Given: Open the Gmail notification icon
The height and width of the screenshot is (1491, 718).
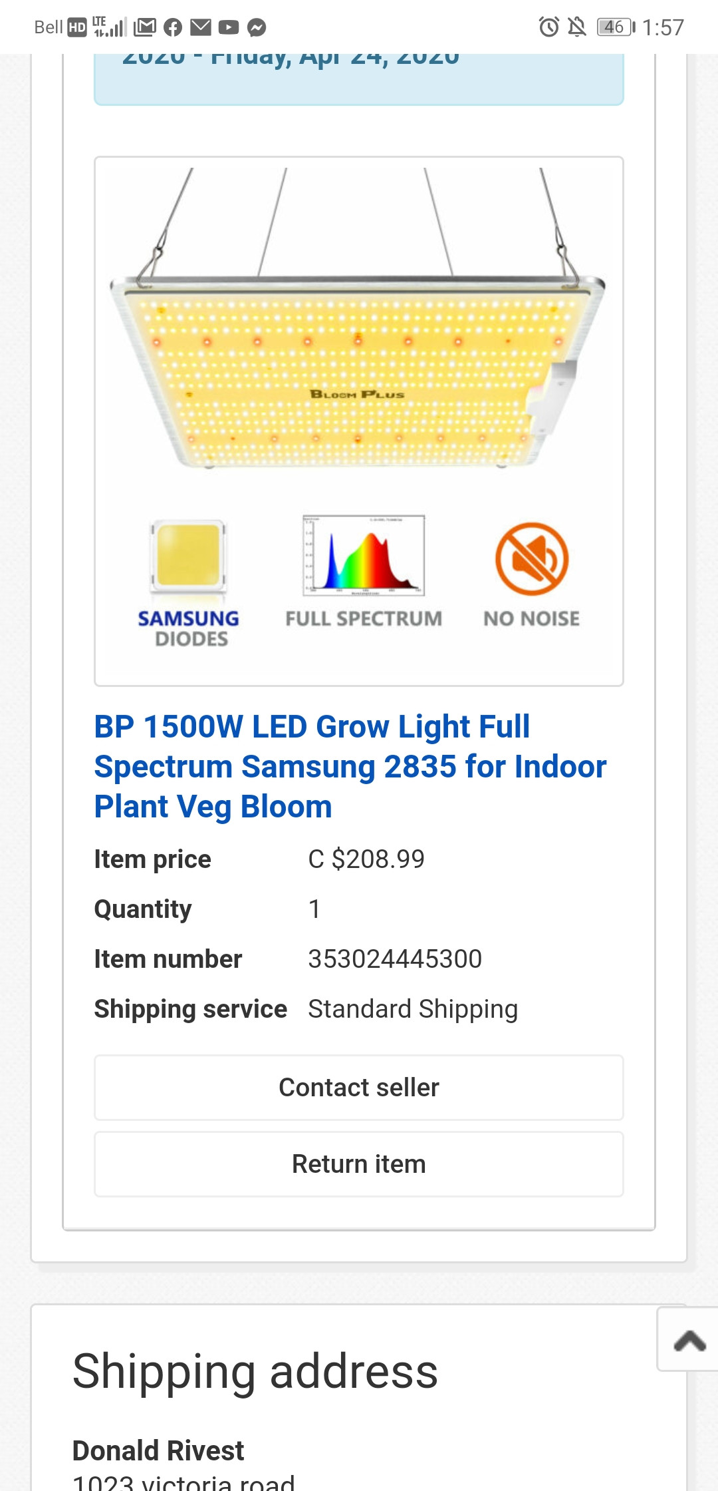Looking at the screenshot, I should point(145,27).
